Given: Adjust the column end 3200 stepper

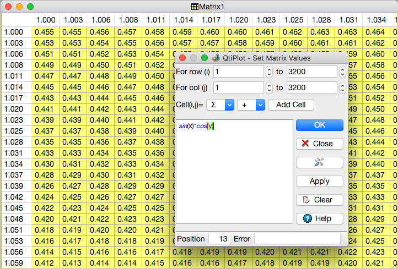Looking at the screenshot, I should 342,87.
